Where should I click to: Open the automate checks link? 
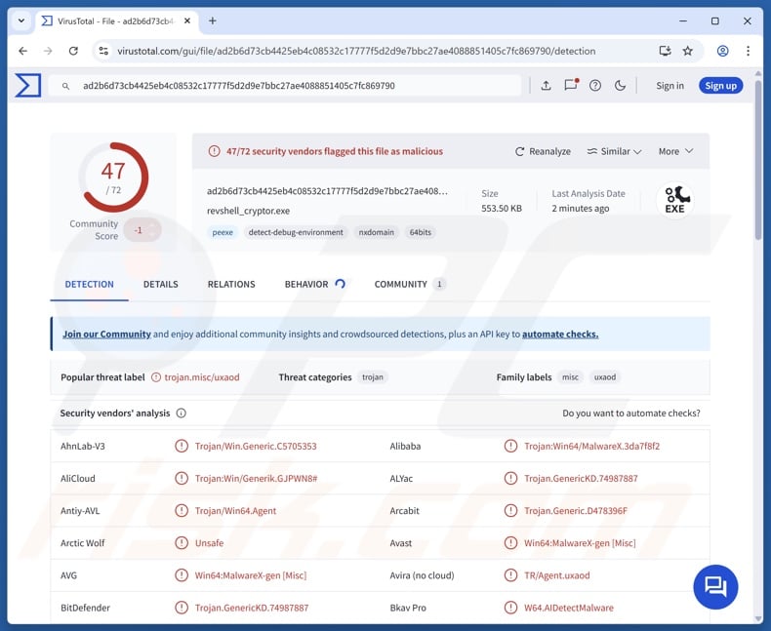point(560,335)
